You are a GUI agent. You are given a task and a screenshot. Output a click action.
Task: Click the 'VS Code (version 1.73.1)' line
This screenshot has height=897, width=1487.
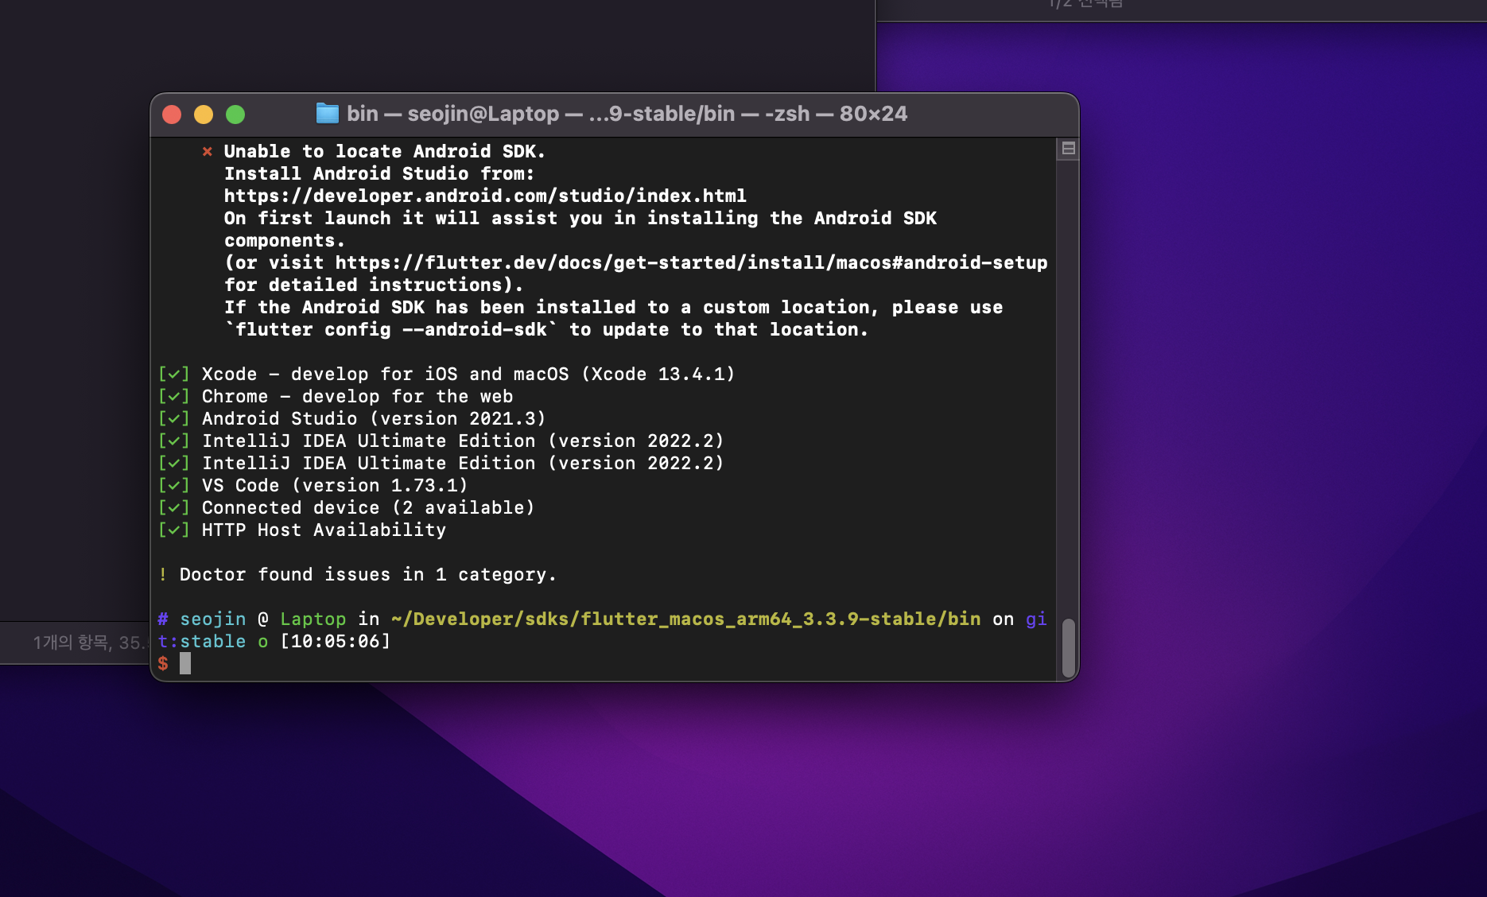[335, 485]
